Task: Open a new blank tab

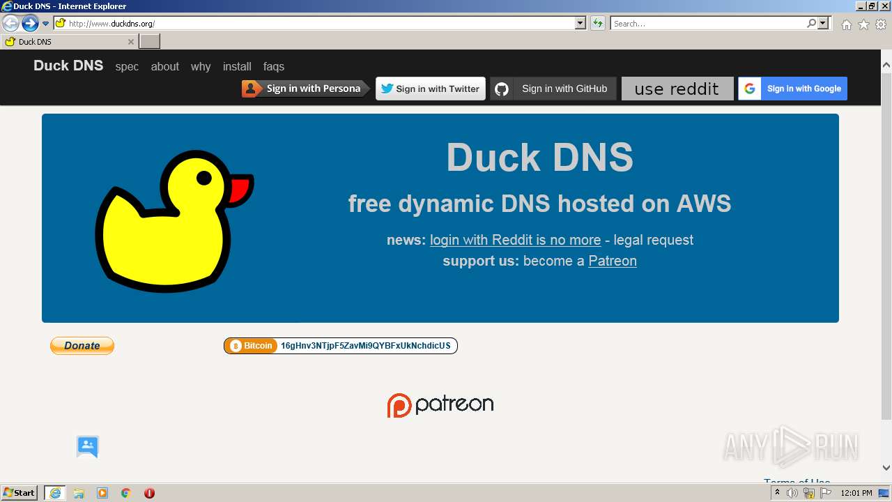Action: click(150, 42)
